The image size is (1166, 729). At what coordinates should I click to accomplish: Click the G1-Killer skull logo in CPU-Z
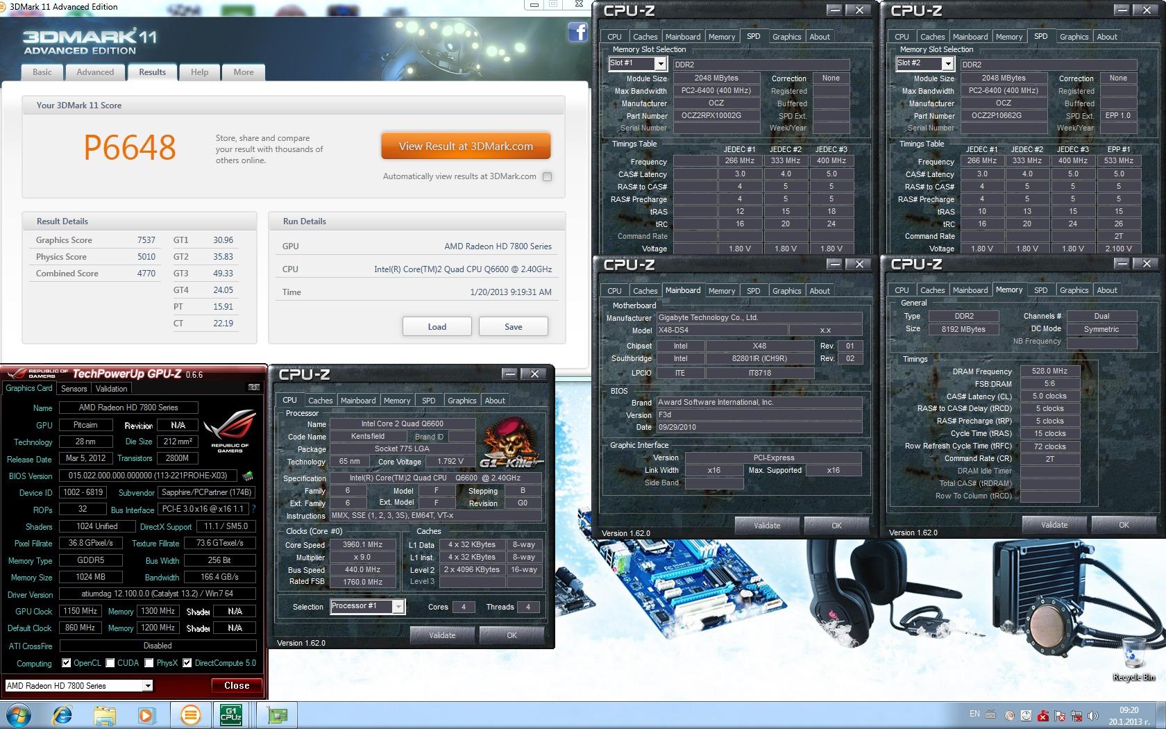click(512, 442)
